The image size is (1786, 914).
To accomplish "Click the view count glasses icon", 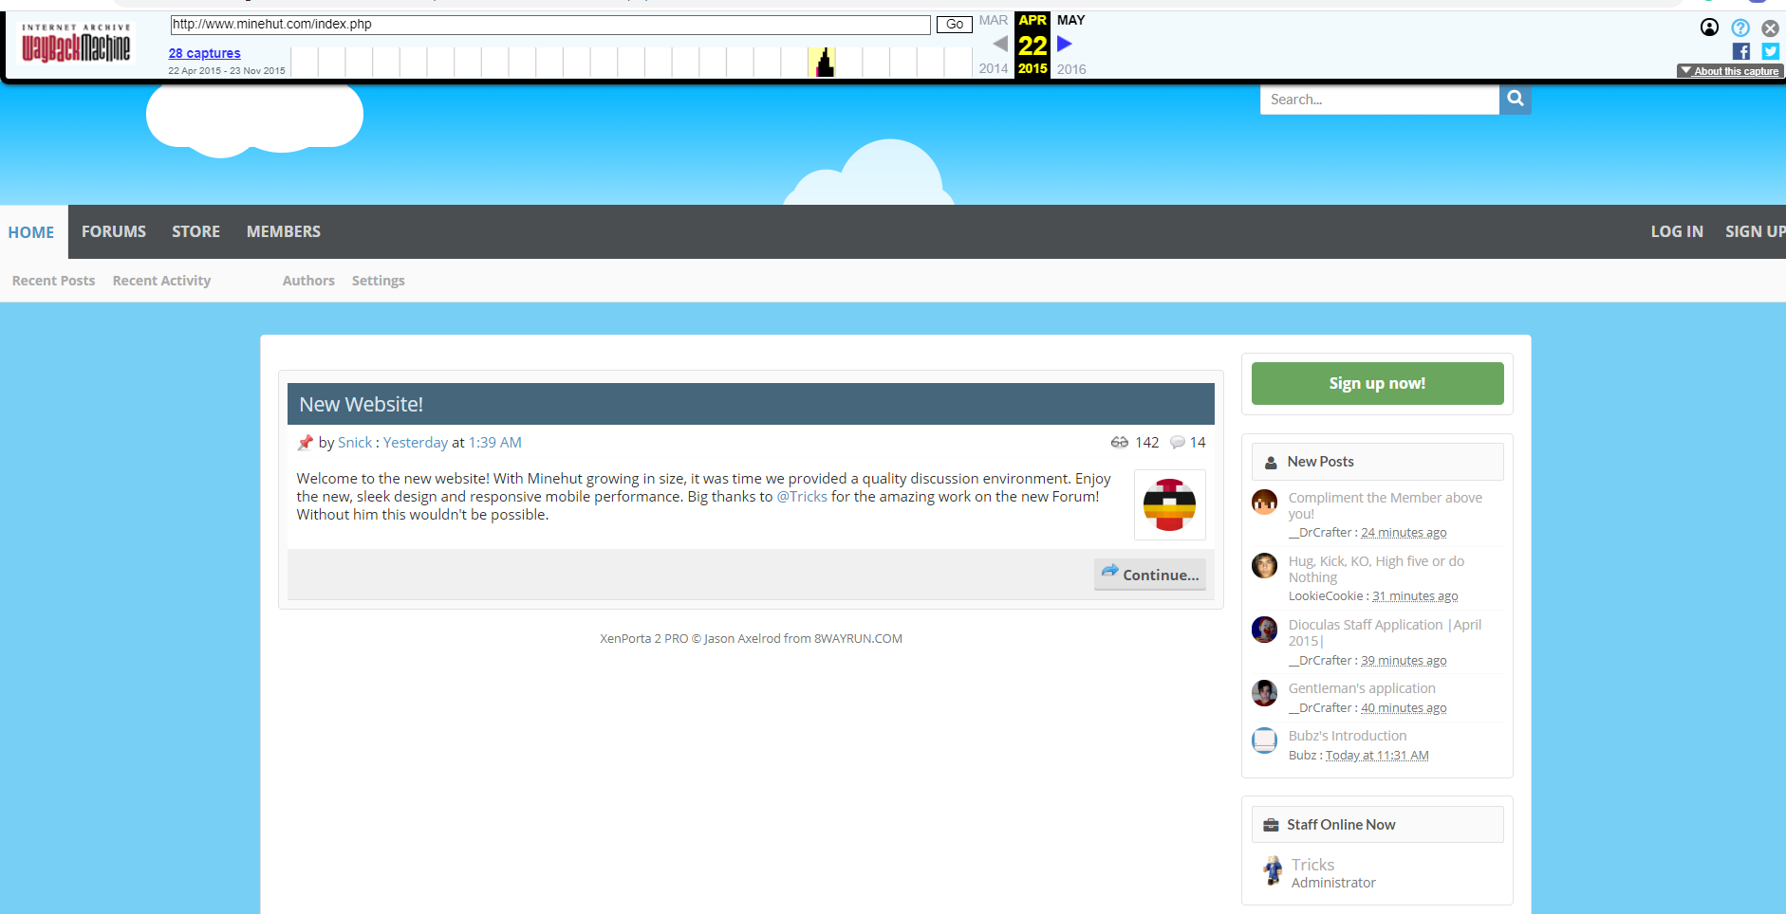I will coord(1120,443).
